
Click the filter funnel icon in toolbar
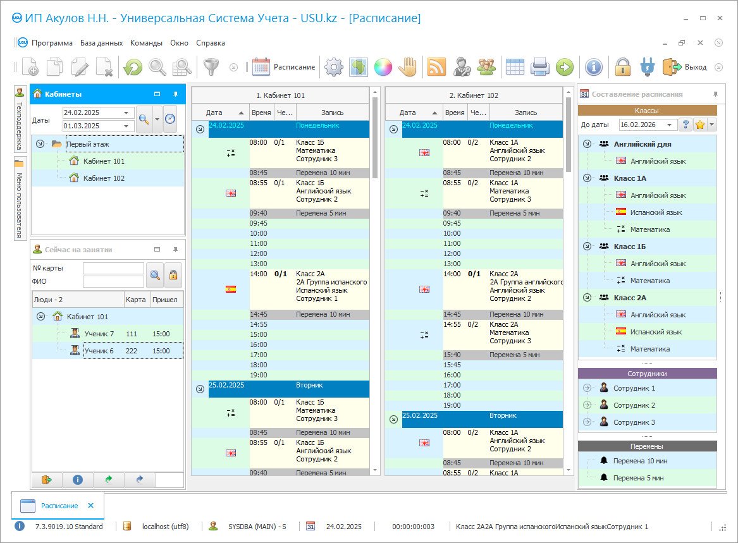pyautogui.click(x=209, y=67)
